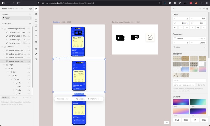Collapse the Desktop artboard tree
Image resolution: width=210 pixels, height=126 pixels.
[2, 47]
